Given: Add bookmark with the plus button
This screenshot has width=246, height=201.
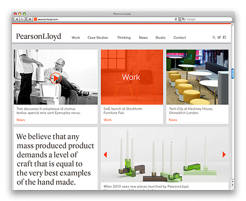Looking at the screenshot, I should [x=30, y=19].
